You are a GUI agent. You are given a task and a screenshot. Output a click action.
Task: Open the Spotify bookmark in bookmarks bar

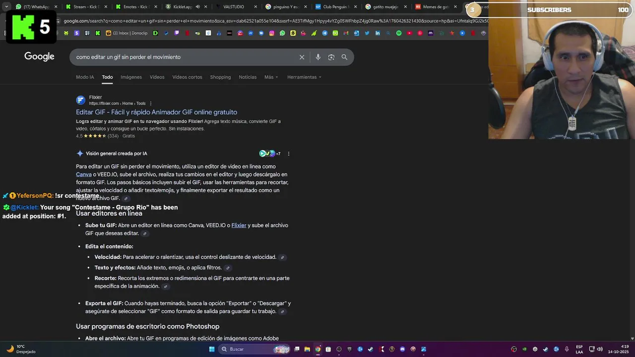[x=399, y=33]
